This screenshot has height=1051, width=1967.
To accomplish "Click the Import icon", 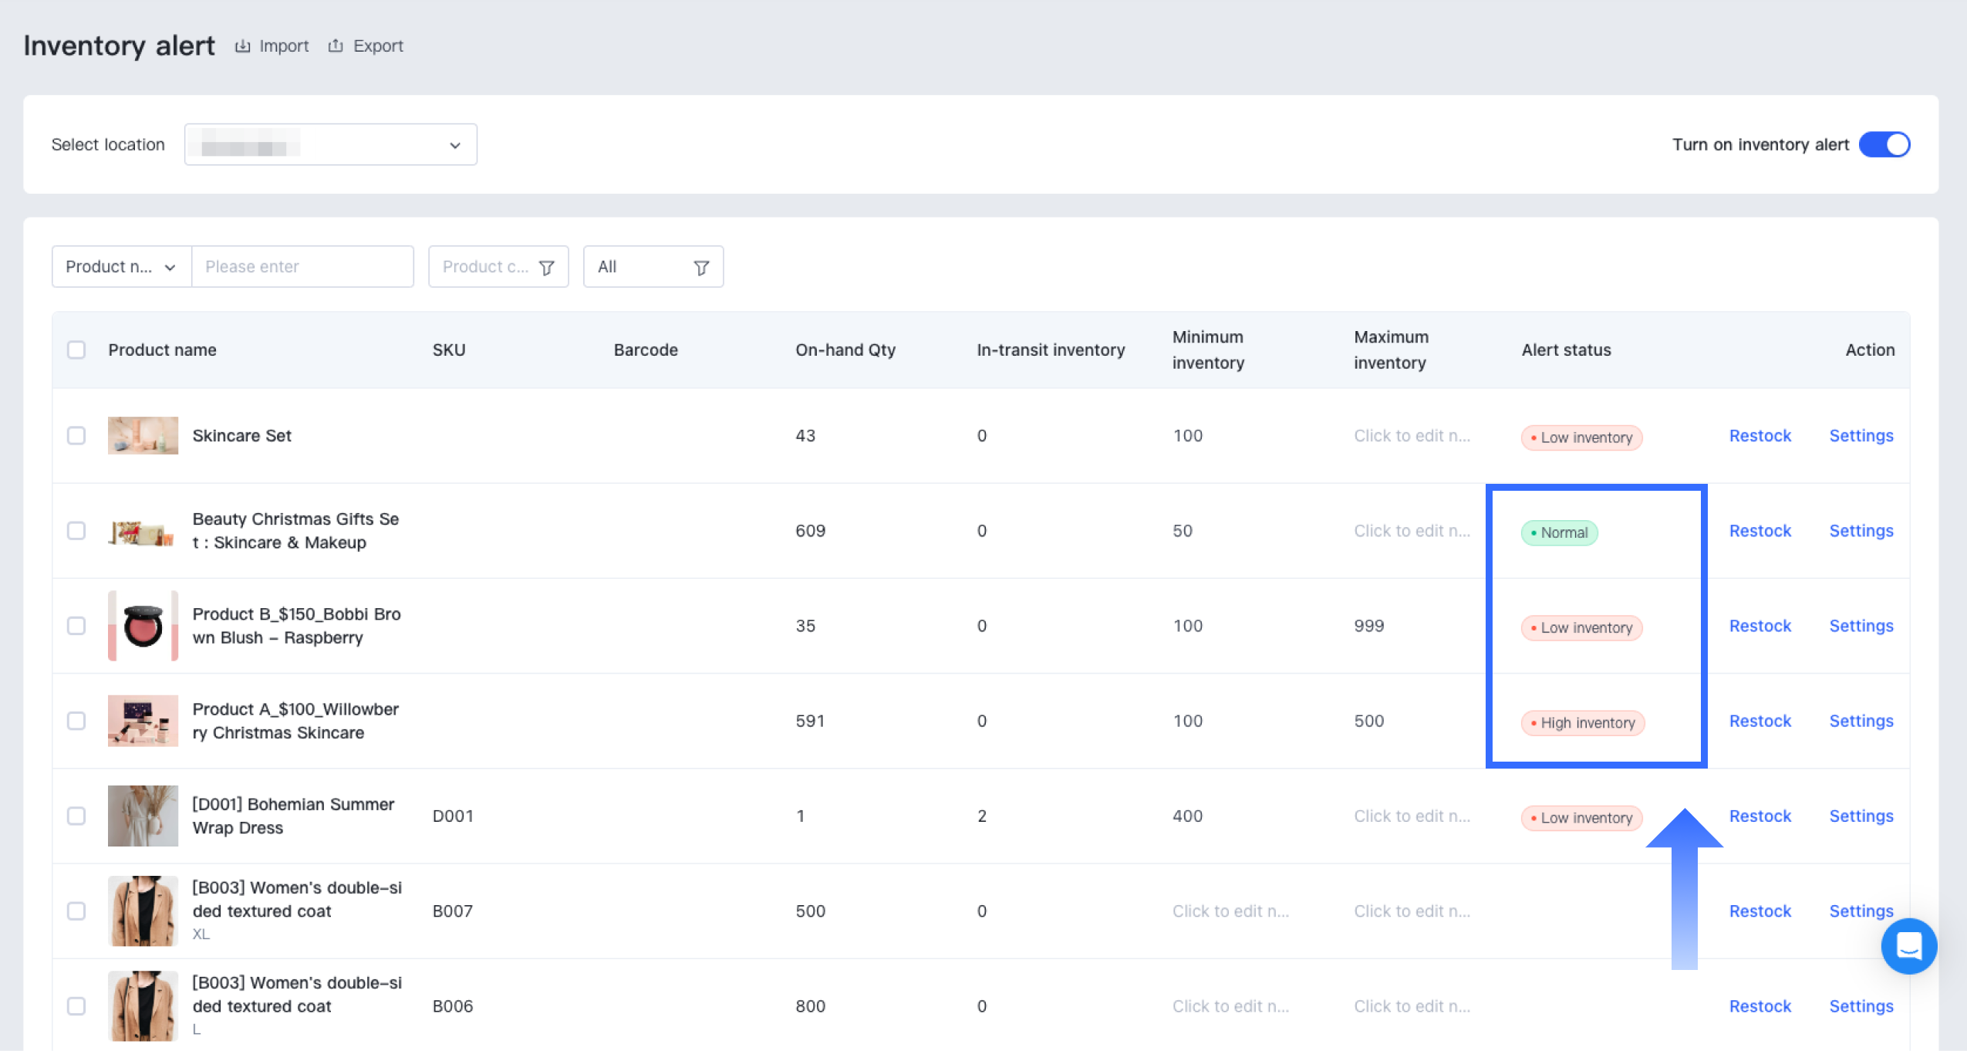I will click(x=242, y=46).
